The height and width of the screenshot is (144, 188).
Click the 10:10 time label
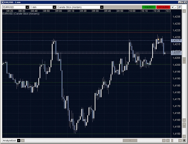click(x=144, y=11)
